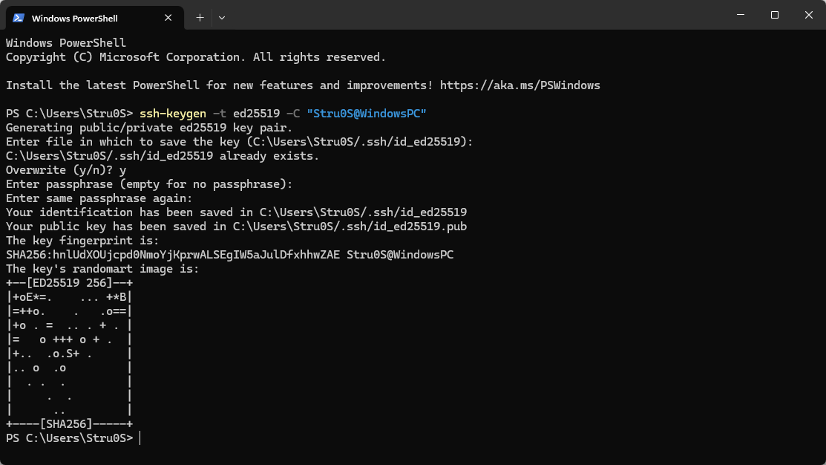Click the id_ed25519.pub public key path
The width and height of the screenshot is (826, 465).
pyautogui.click(x=349, y=227)
